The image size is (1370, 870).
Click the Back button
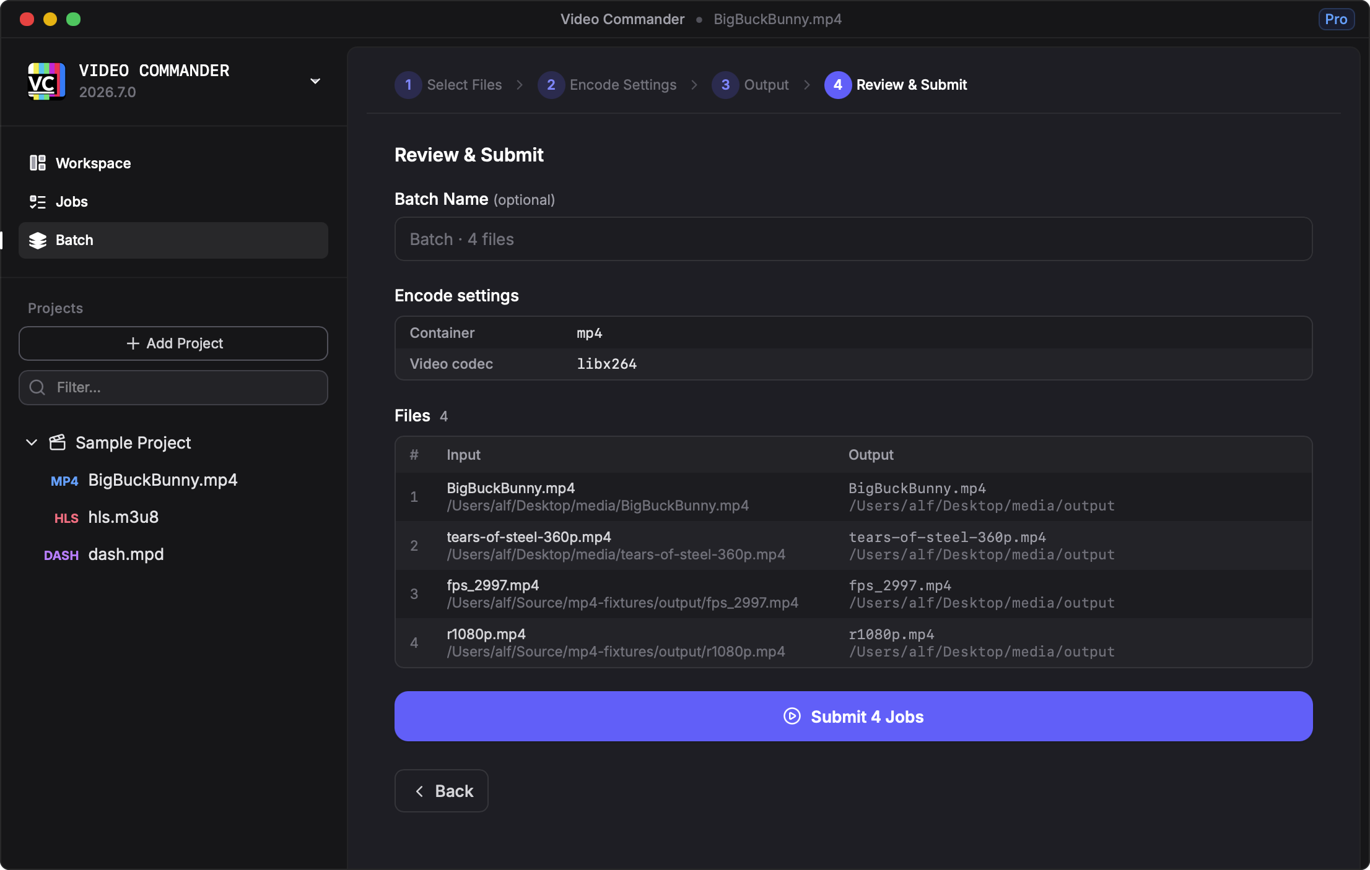pos(442,791)
